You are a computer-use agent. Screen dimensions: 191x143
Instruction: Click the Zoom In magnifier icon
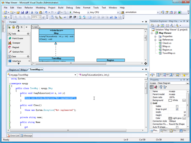point(16,17)
